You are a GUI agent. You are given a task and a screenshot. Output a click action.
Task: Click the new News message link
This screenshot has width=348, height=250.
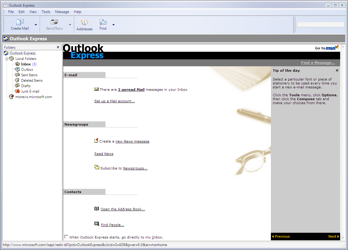pos(132,141)
